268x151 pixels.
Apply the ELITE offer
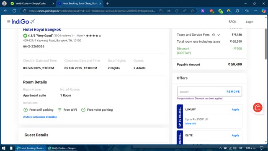pyautogui.click(x=235, y=135)
